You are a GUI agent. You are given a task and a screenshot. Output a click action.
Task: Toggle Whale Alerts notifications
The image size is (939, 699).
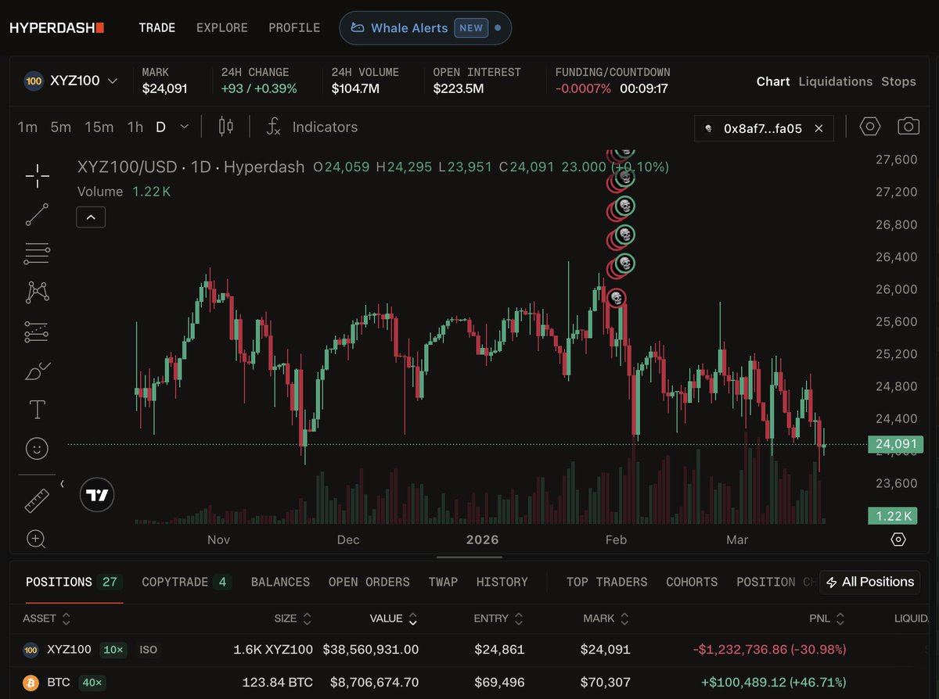[425, 27]
